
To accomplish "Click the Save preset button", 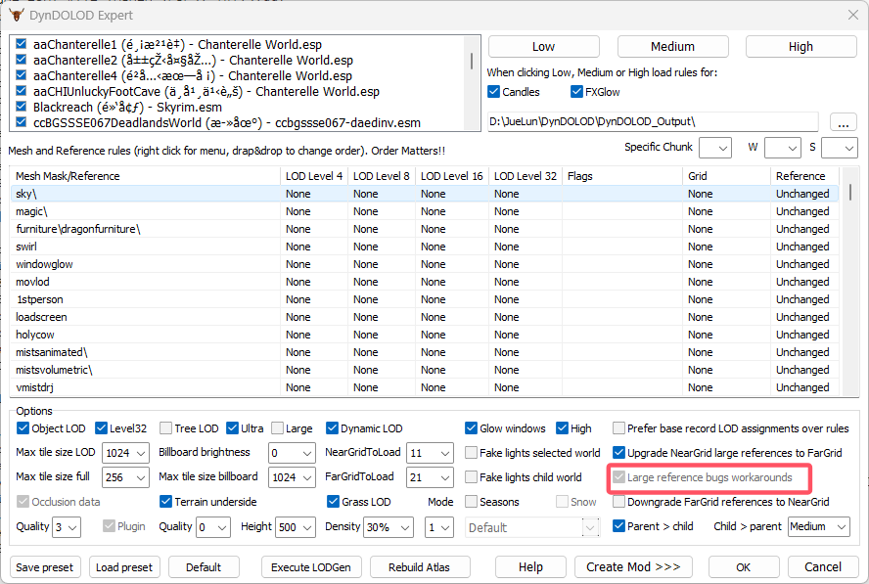I will [x=44, y=566].
